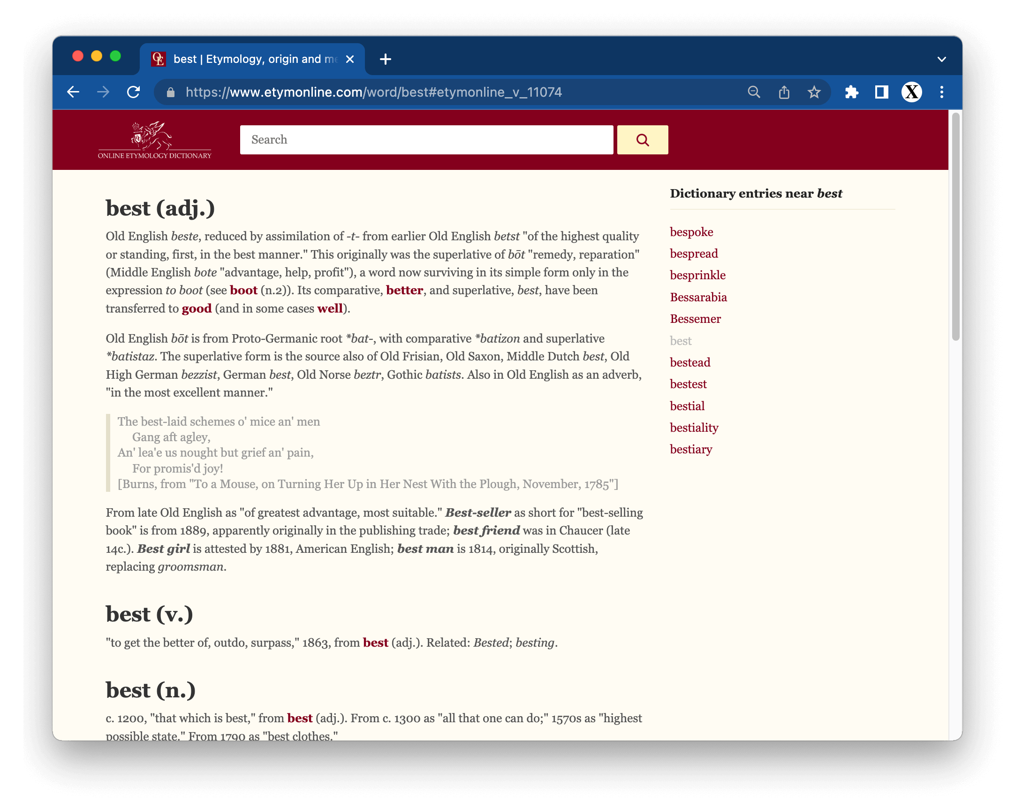Image resolution: width=1015 pixels, height=810 pixels.
Task: Click the best (v.) heading
Action: 149,615
